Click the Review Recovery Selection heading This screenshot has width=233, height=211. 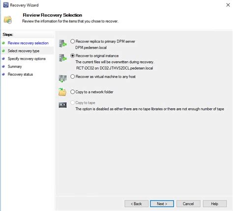tap(53, 15)
